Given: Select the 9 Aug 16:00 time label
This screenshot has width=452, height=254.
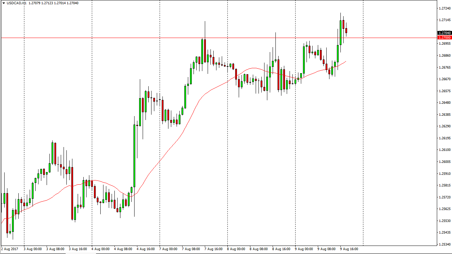Looking at the screenshot, I should [349, 249].
